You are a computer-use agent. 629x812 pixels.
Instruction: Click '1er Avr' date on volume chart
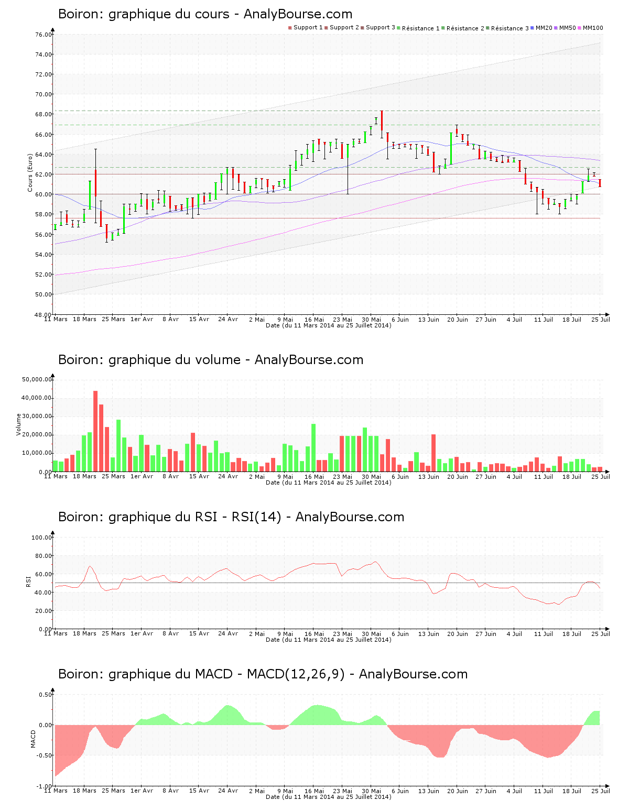pyautogui.click(x=142, y=476)
